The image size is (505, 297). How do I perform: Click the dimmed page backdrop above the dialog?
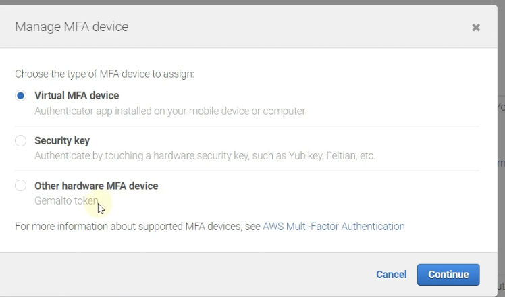click(252, 2)
